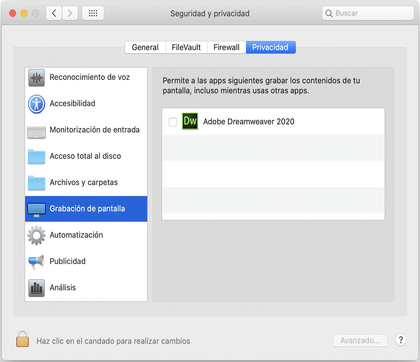Open the Accesibilidad privacy settings
Screen dimensions: 420x362
[73, 104]
